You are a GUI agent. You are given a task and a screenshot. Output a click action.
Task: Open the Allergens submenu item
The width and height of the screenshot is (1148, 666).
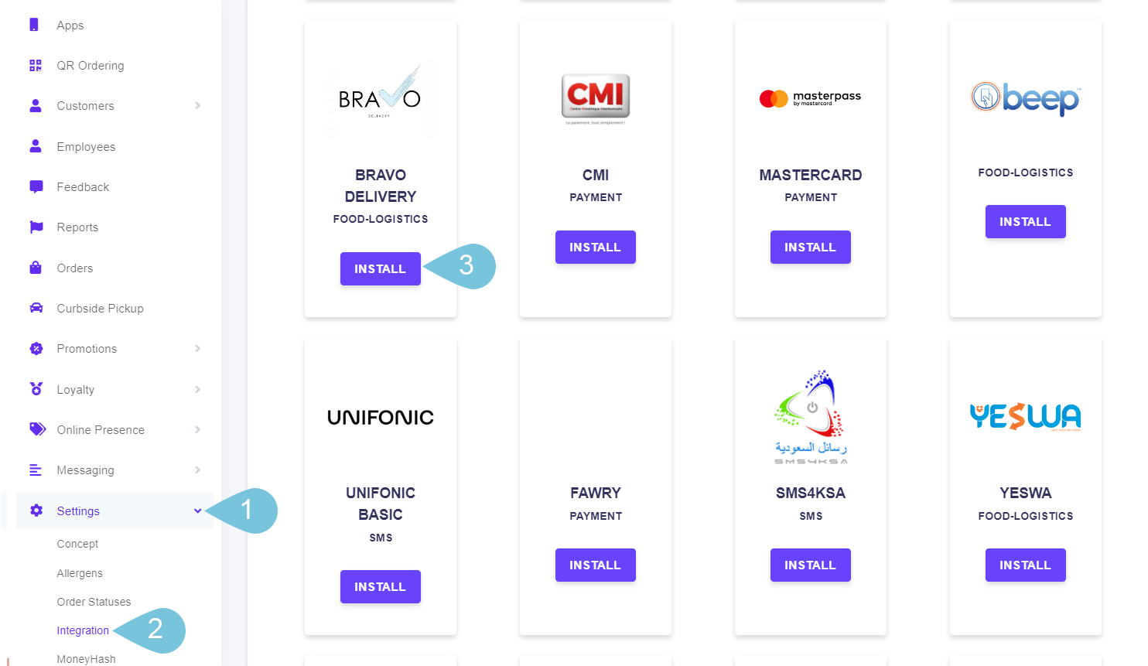pos(80,573)
